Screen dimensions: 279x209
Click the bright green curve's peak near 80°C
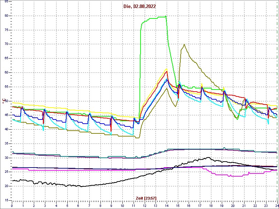tap(166, 16)
